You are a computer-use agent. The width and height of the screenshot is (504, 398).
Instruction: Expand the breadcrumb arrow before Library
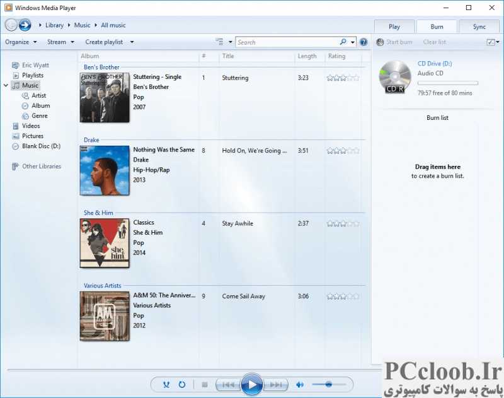(x=40, y=25)
